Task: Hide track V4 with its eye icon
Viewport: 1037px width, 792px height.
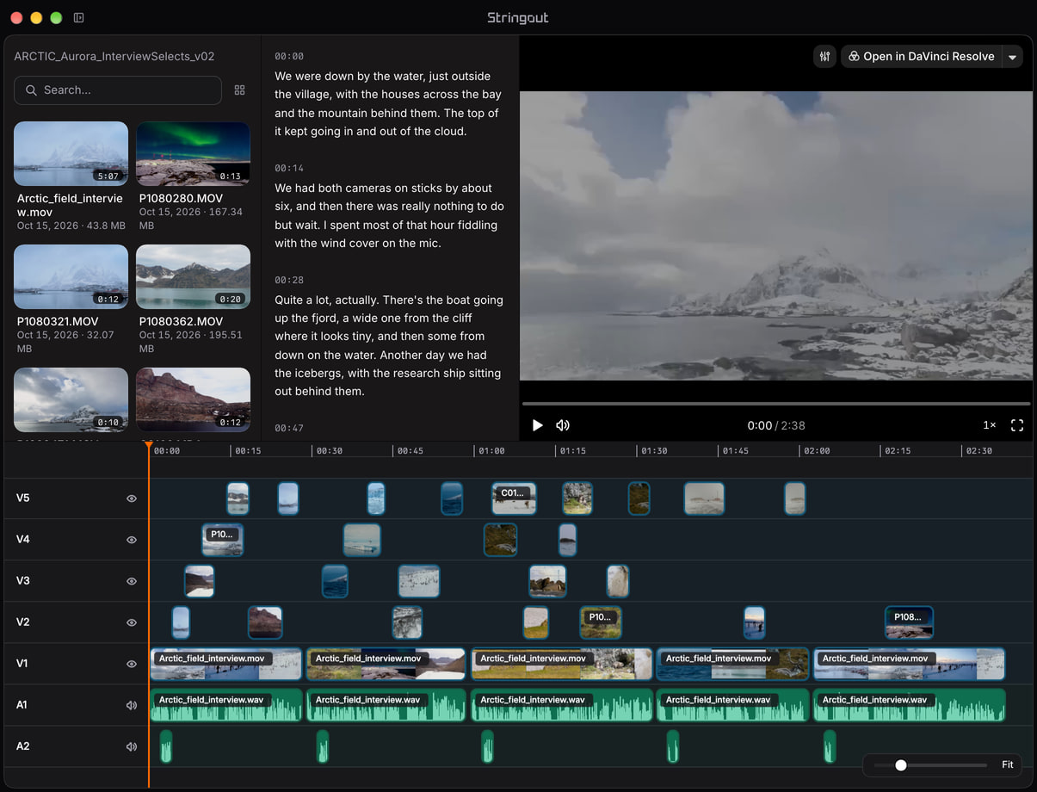Action: [x=132, y=540]
